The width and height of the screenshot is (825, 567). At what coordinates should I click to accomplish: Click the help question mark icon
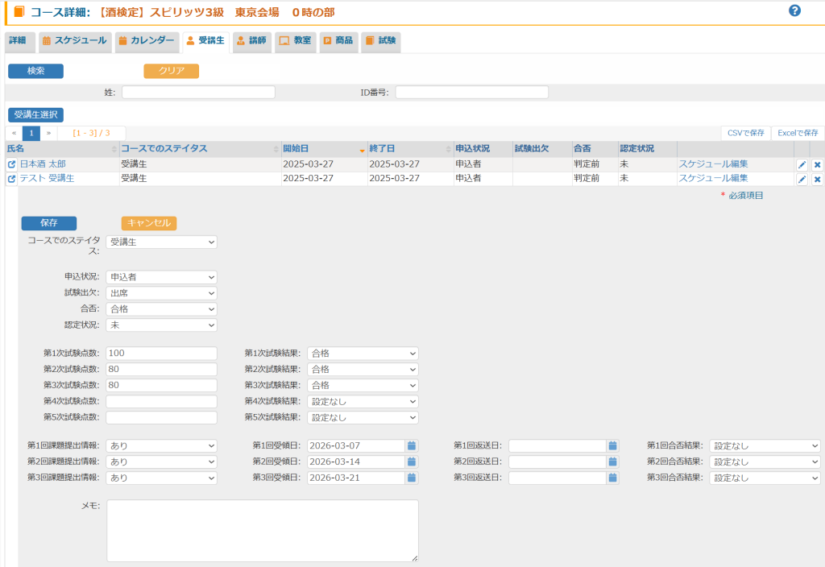[x=794, y=10]
